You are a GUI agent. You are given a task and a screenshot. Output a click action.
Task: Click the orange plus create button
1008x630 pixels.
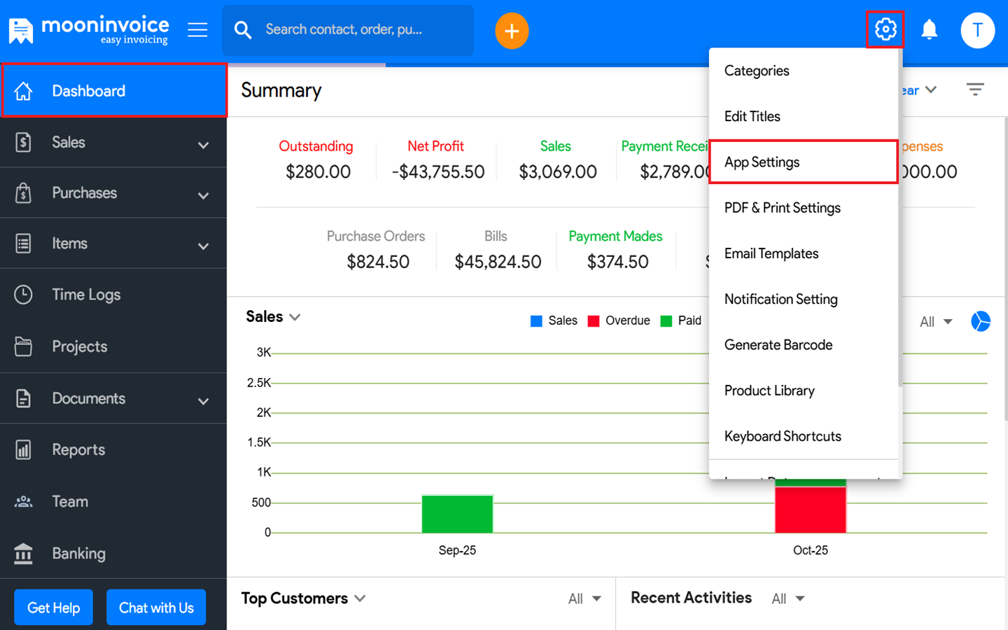(512, 31)
